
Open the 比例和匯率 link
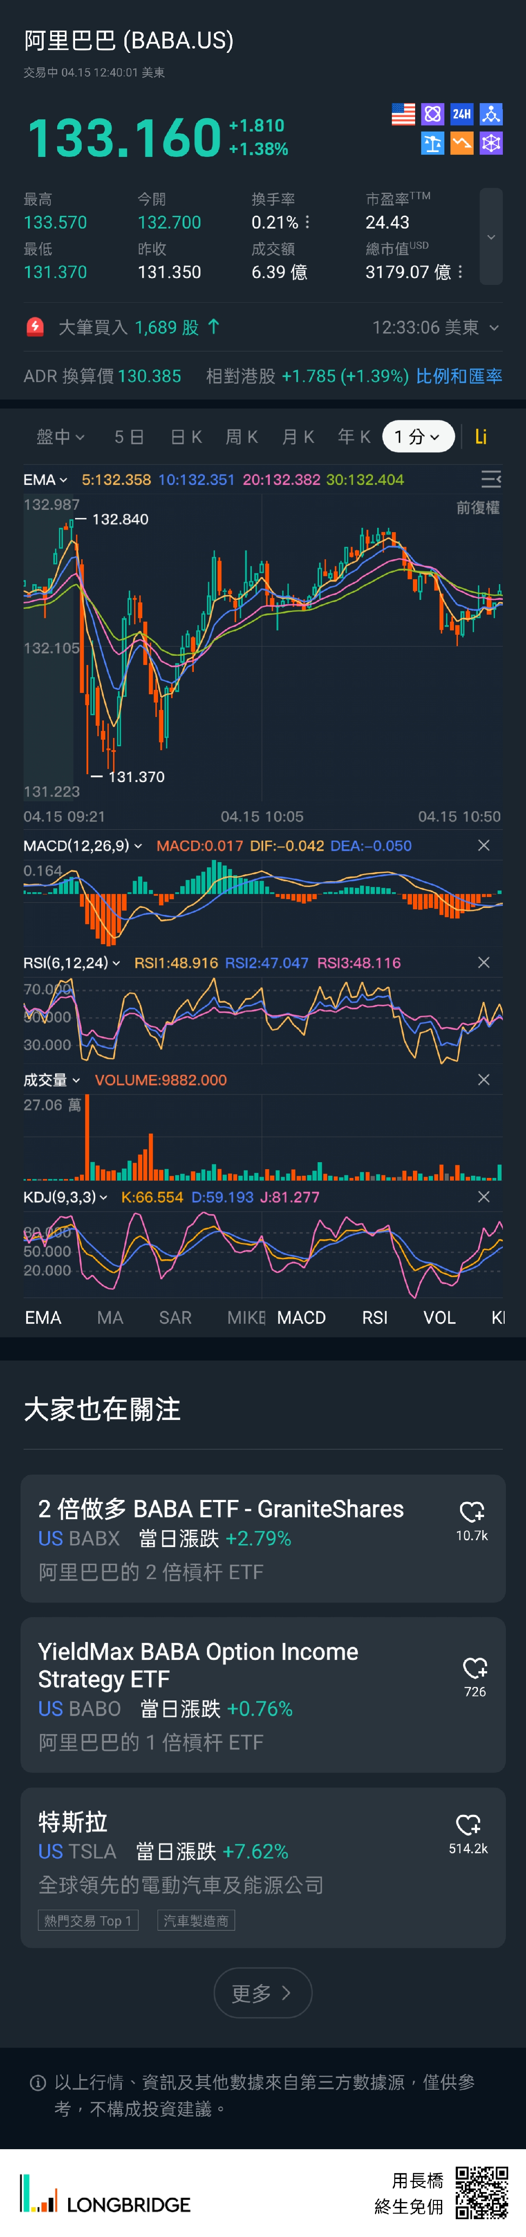click(x=458, y=376)
